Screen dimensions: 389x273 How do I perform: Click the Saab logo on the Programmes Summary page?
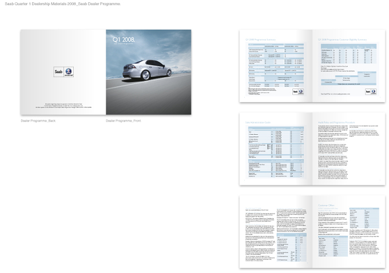(298, 91)
